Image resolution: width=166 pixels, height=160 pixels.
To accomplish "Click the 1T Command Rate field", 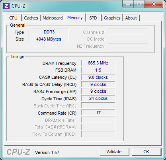I will [x=98, y=113].
